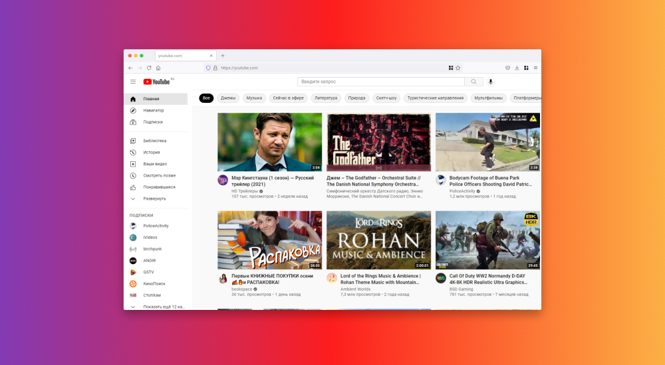Open Смотреть позже playlist
Screen dimensions: 665x365
click(x=159, y=175)
